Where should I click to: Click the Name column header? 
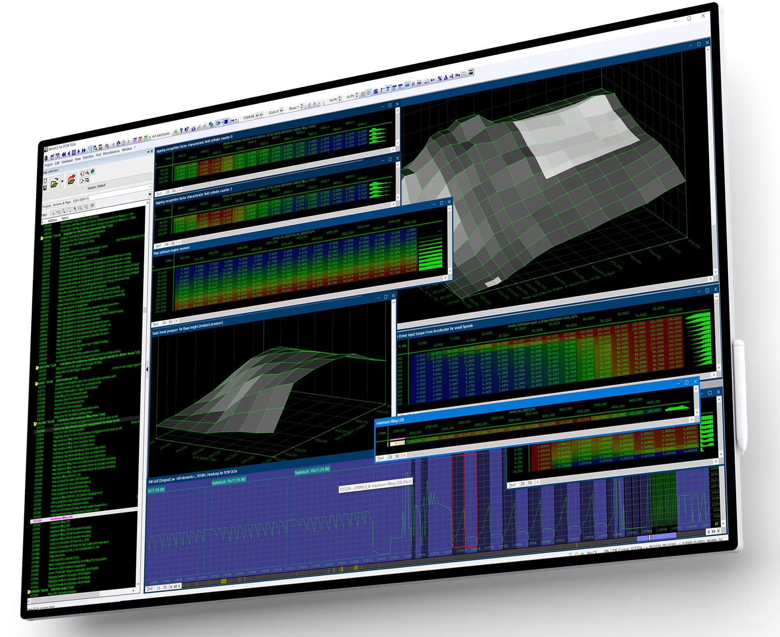pyautogui.click(x=65, y=218)
